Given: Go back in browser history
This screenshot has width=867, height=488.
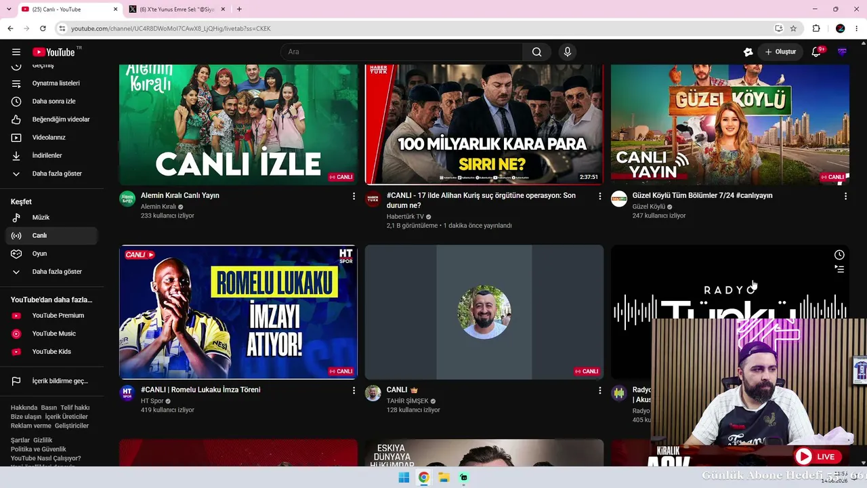Looking at the screenshot, I should click(10, 28).
